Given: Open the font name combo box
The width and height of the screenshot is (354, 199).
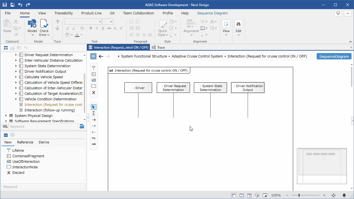Looking at the screenshot, I should point(83,22).
